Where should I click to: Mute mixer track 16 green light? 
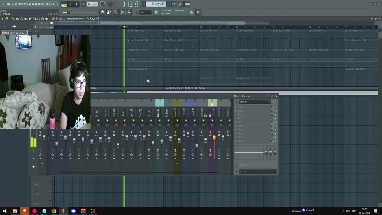(x=177, y=120)
